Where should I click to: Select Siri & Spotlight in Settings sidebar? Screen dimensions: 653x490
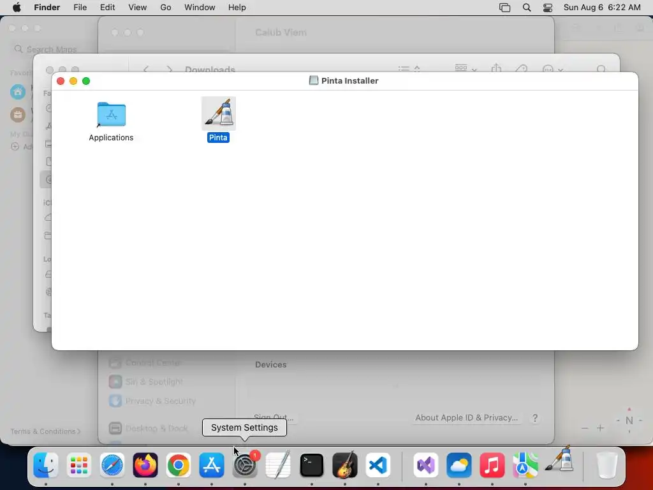click(146, 382)
